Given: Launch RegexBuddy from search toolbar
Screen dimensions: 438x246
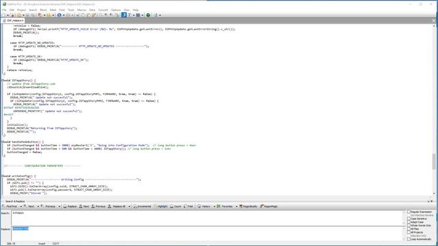Looking at the screenshot, I should pos(248,206).
